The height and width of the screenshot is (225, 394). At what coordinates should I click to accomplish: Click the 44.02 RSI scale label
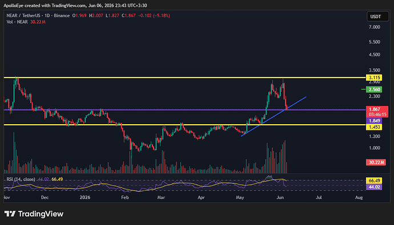(x=374, y=187)
